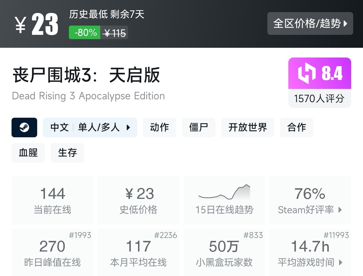The image size is (363, 276).
Task: Tap the #11993 rank label
Action: pos(336,235)
